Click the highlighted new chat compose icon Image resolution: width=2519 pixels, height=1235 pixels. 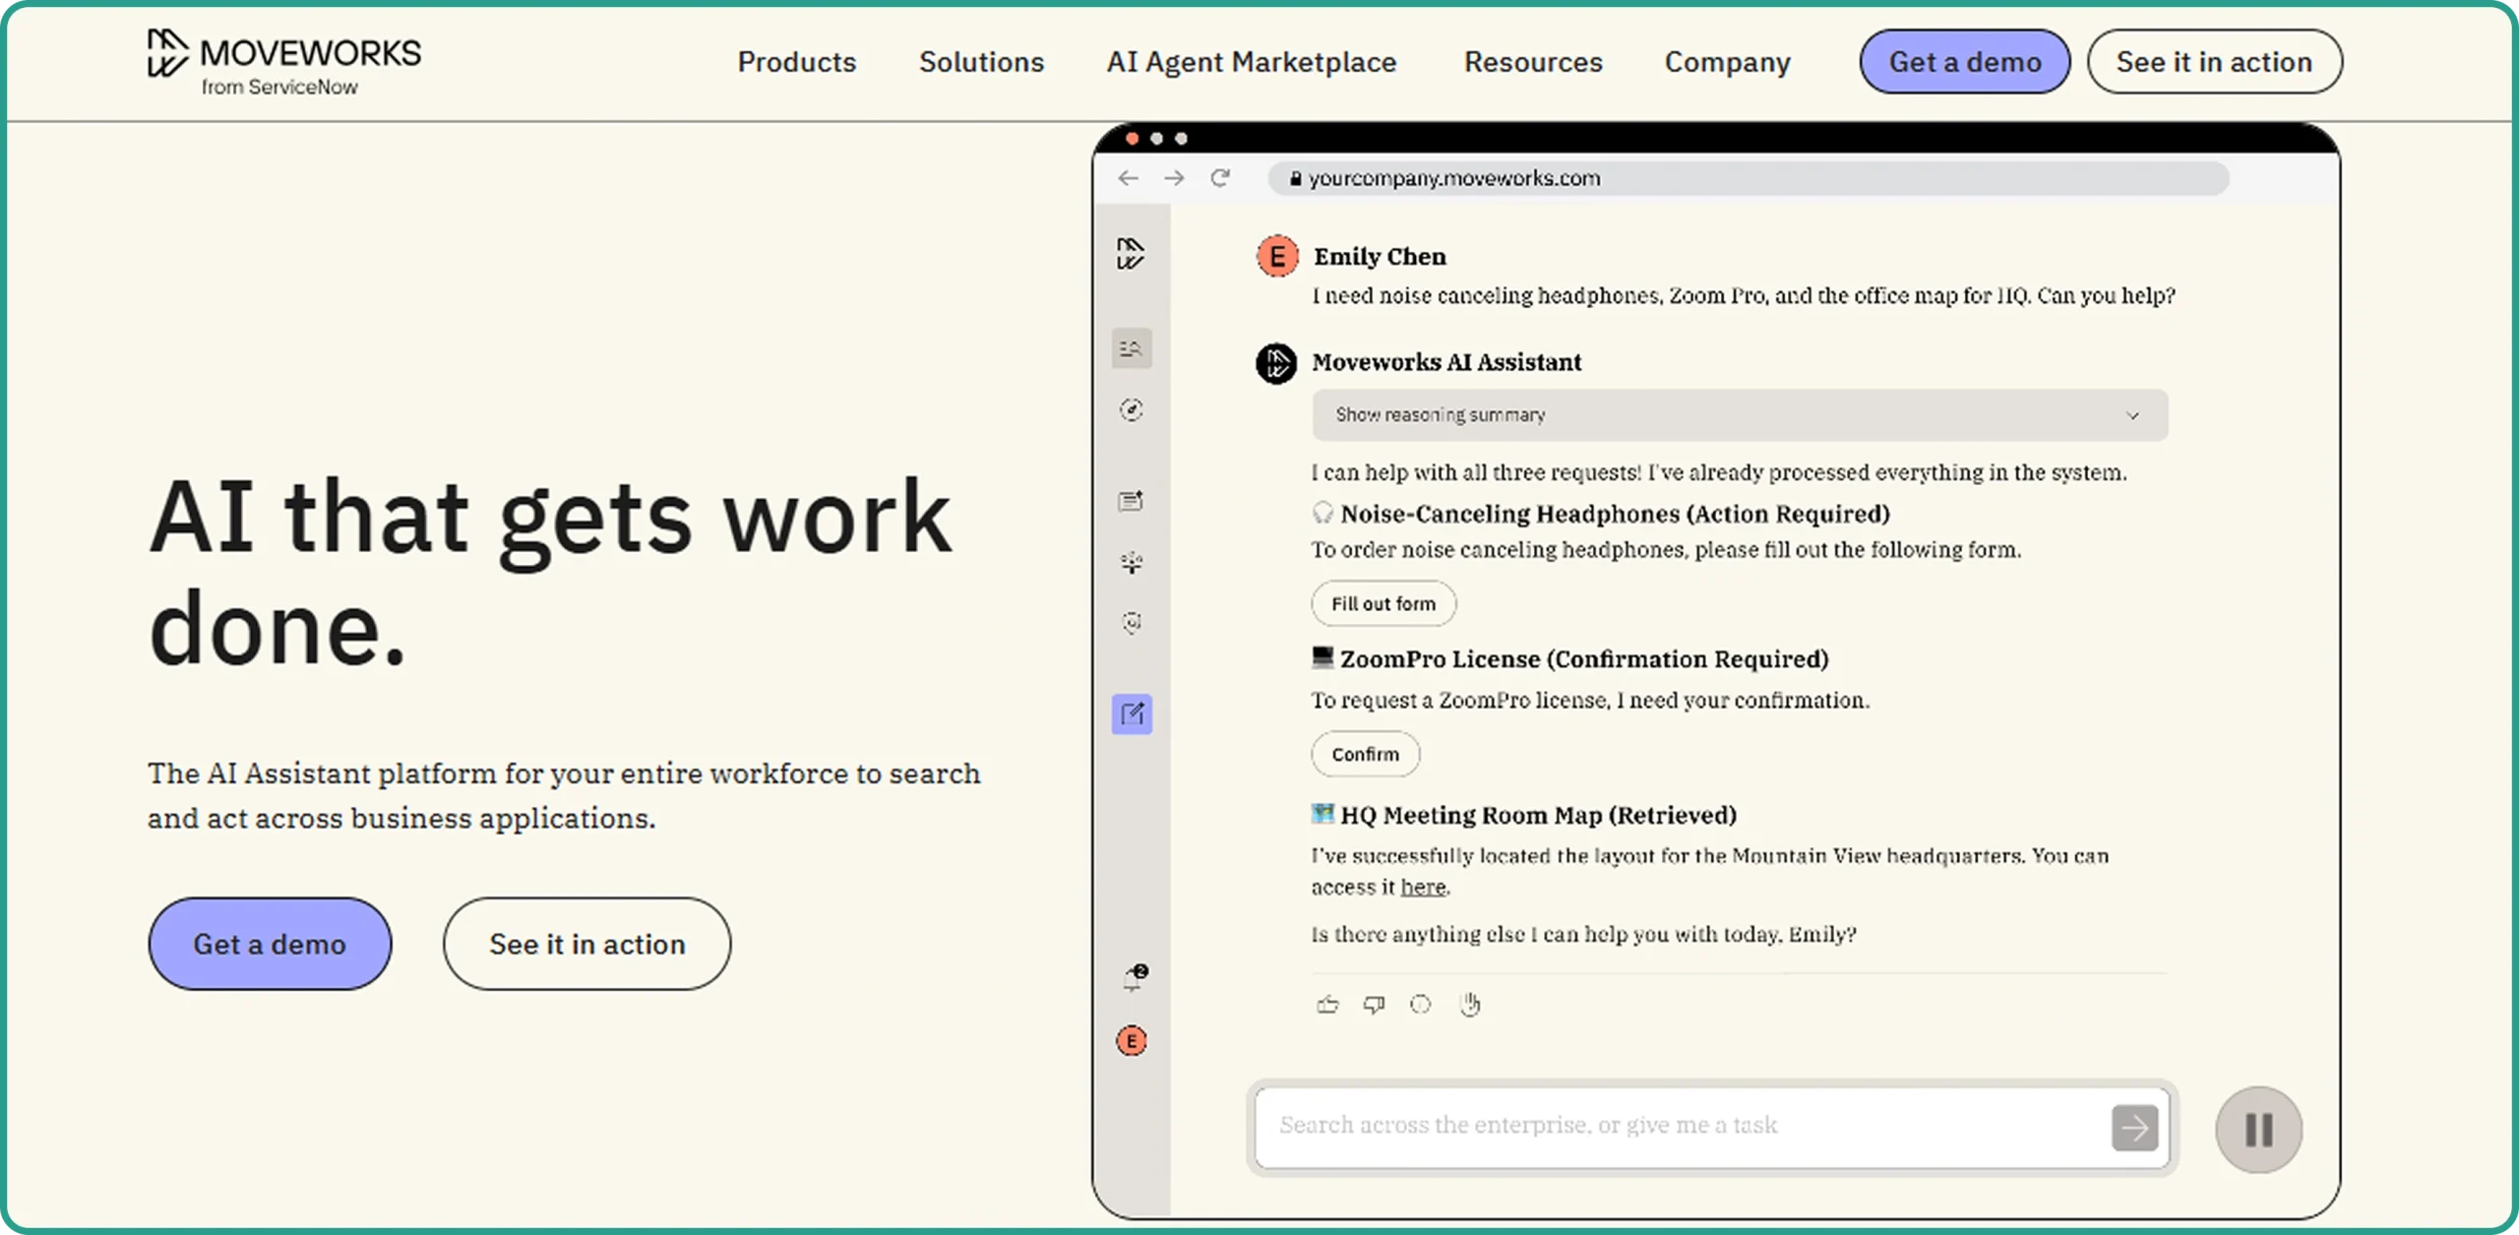pyautogui.click(x=1132, y=713)
